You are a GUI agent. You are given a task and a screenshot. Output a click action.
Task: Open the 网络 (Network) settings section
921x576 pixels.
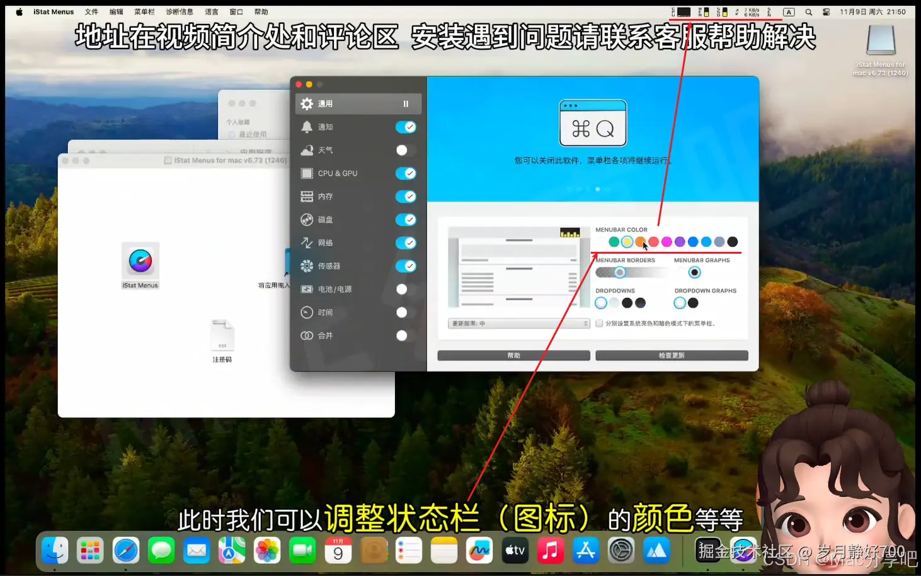pyautogui.click(x=326, y=242)
